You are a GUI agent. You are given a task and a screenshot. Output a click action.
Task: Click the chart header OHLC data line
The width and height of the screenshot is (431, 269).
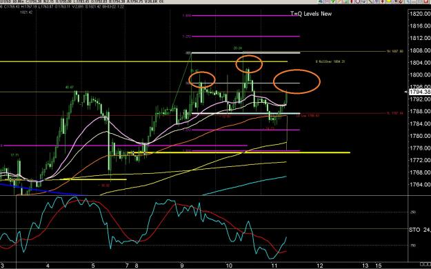pos(63,7)
